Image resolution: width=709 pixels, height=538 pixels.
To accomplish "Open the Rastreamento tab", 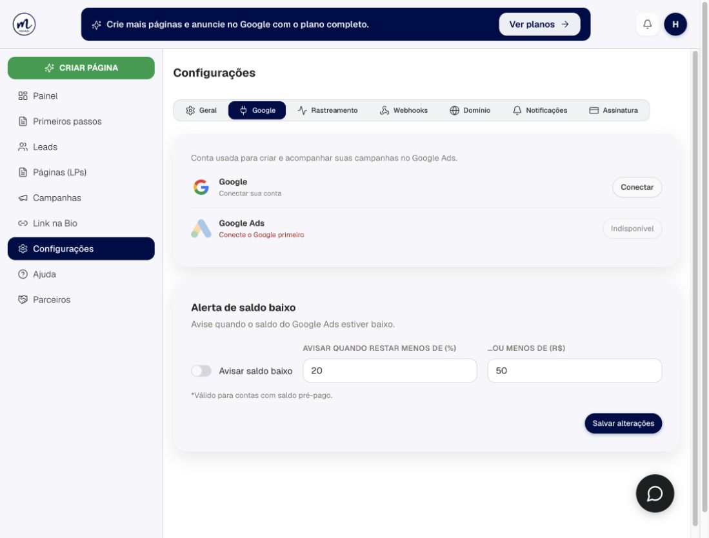I will click(327, 110).
